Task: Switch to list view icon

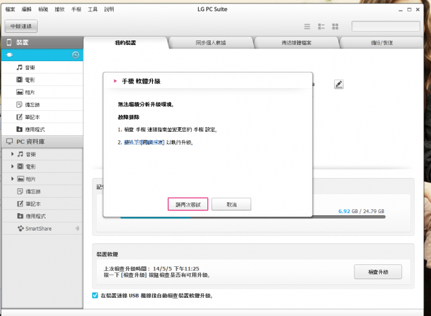Action: coord(307,26)
